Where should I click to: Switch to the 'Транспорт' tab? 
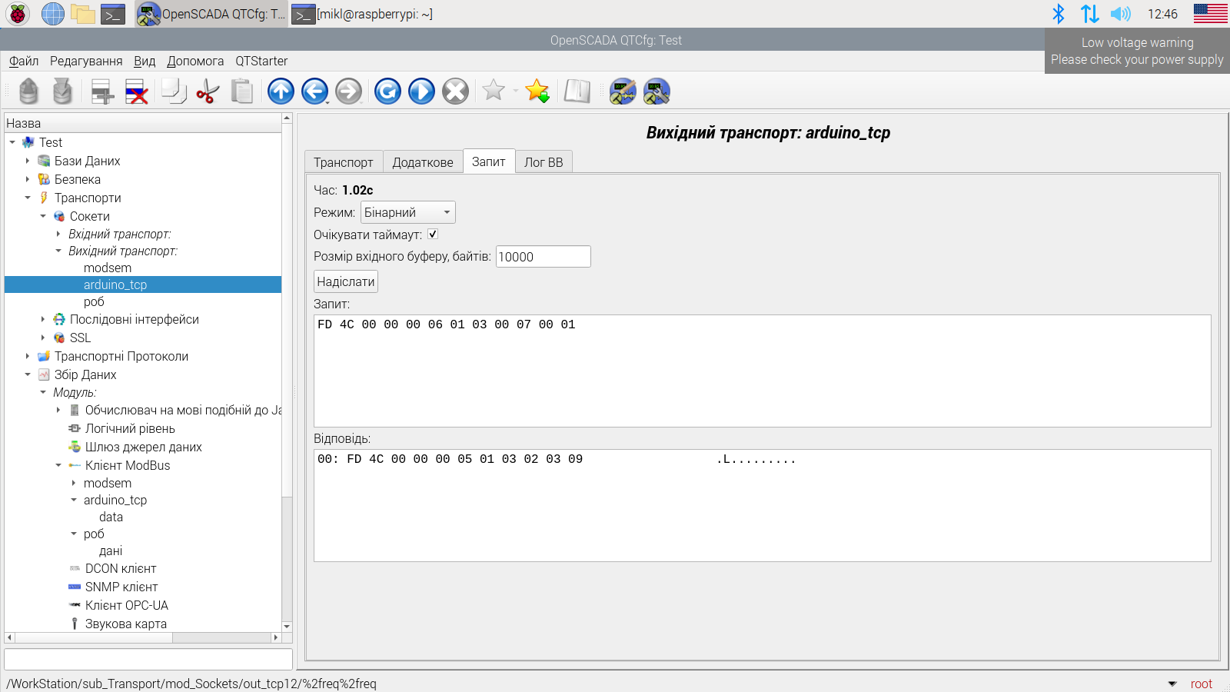pyautogui.click(x=343, y=162)
